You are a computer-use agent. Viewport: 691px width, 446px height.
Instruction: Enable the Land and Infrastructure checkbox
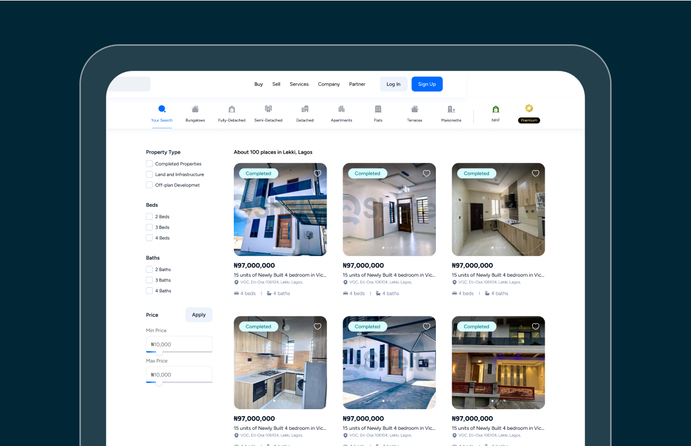[149, 174]
